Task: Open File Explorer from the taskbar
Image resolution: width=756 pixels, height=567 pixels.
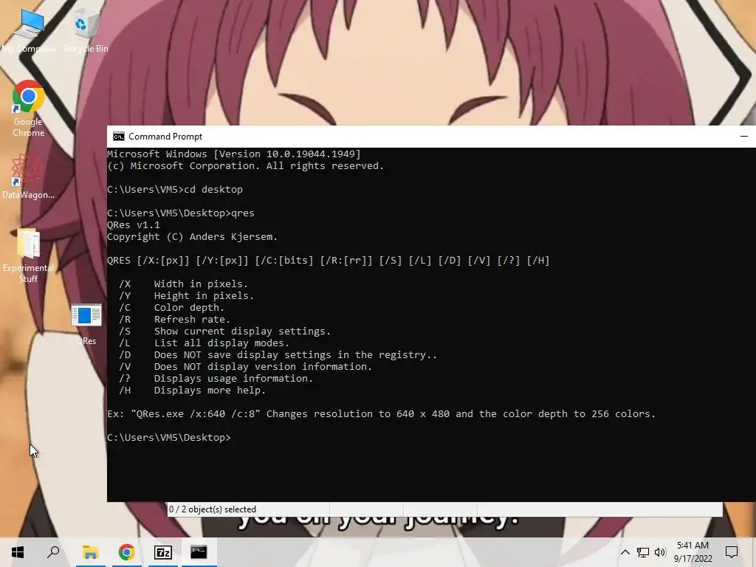Action: 91,552
